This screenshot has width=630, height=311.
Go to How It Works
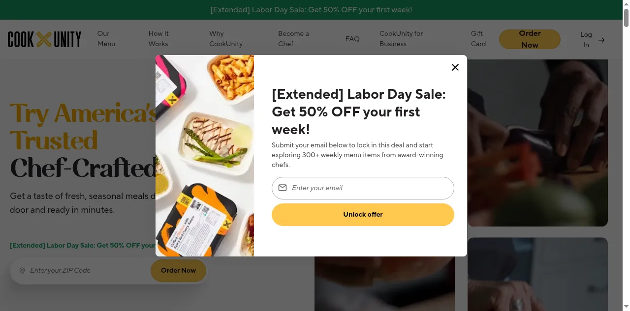[x=158, y=39]
